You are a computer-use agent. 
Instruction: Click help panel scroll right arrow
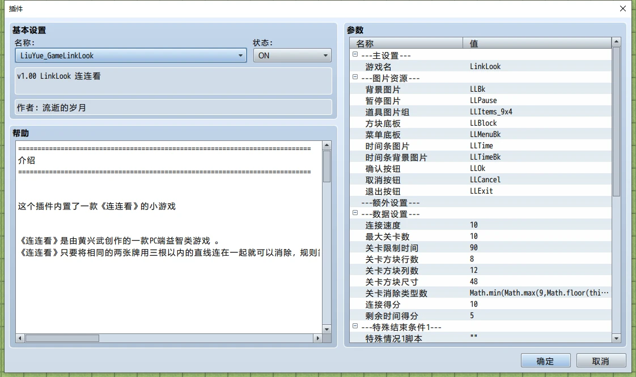click(318, 338)
